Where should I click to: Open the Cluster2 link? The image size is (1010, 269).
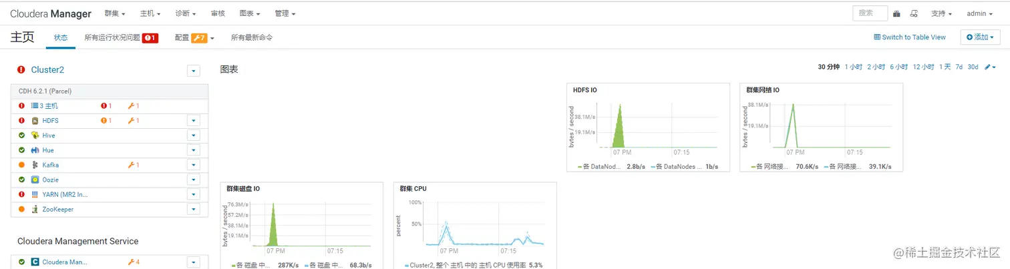pyautogui.click(x=47, y=69)
